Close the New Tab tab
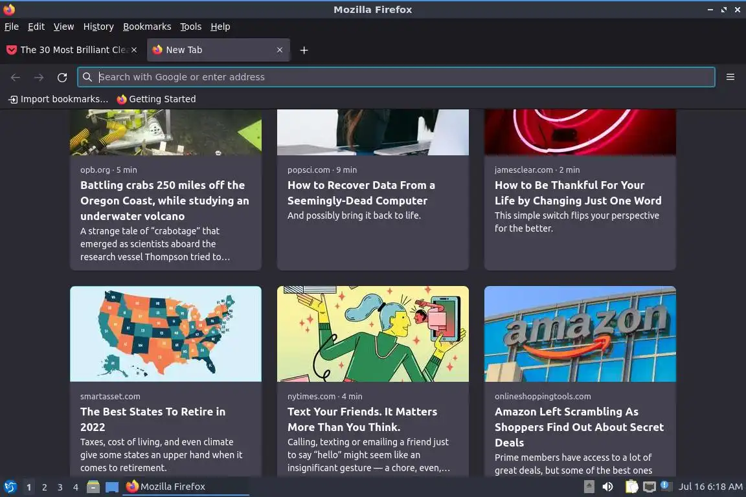The image size is (746, 497). pos(280,50)
